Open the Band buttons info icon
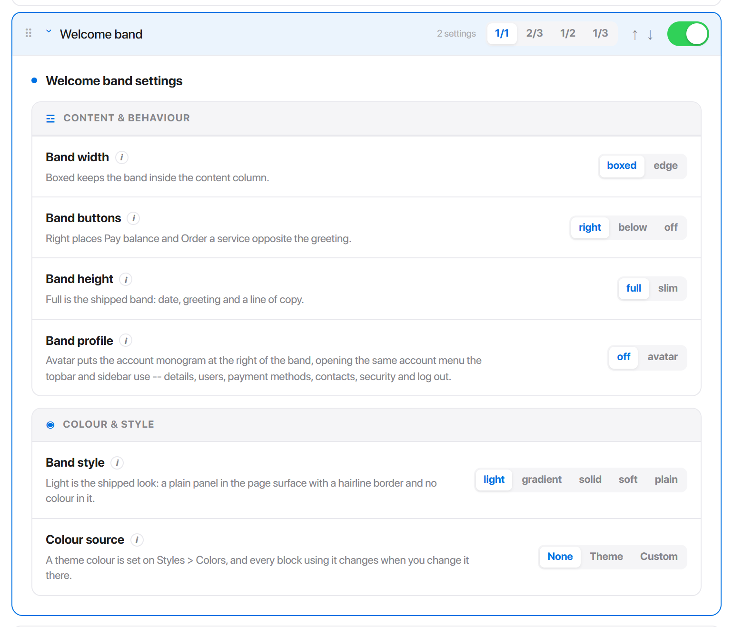733x627 pixels. (133, 218)
